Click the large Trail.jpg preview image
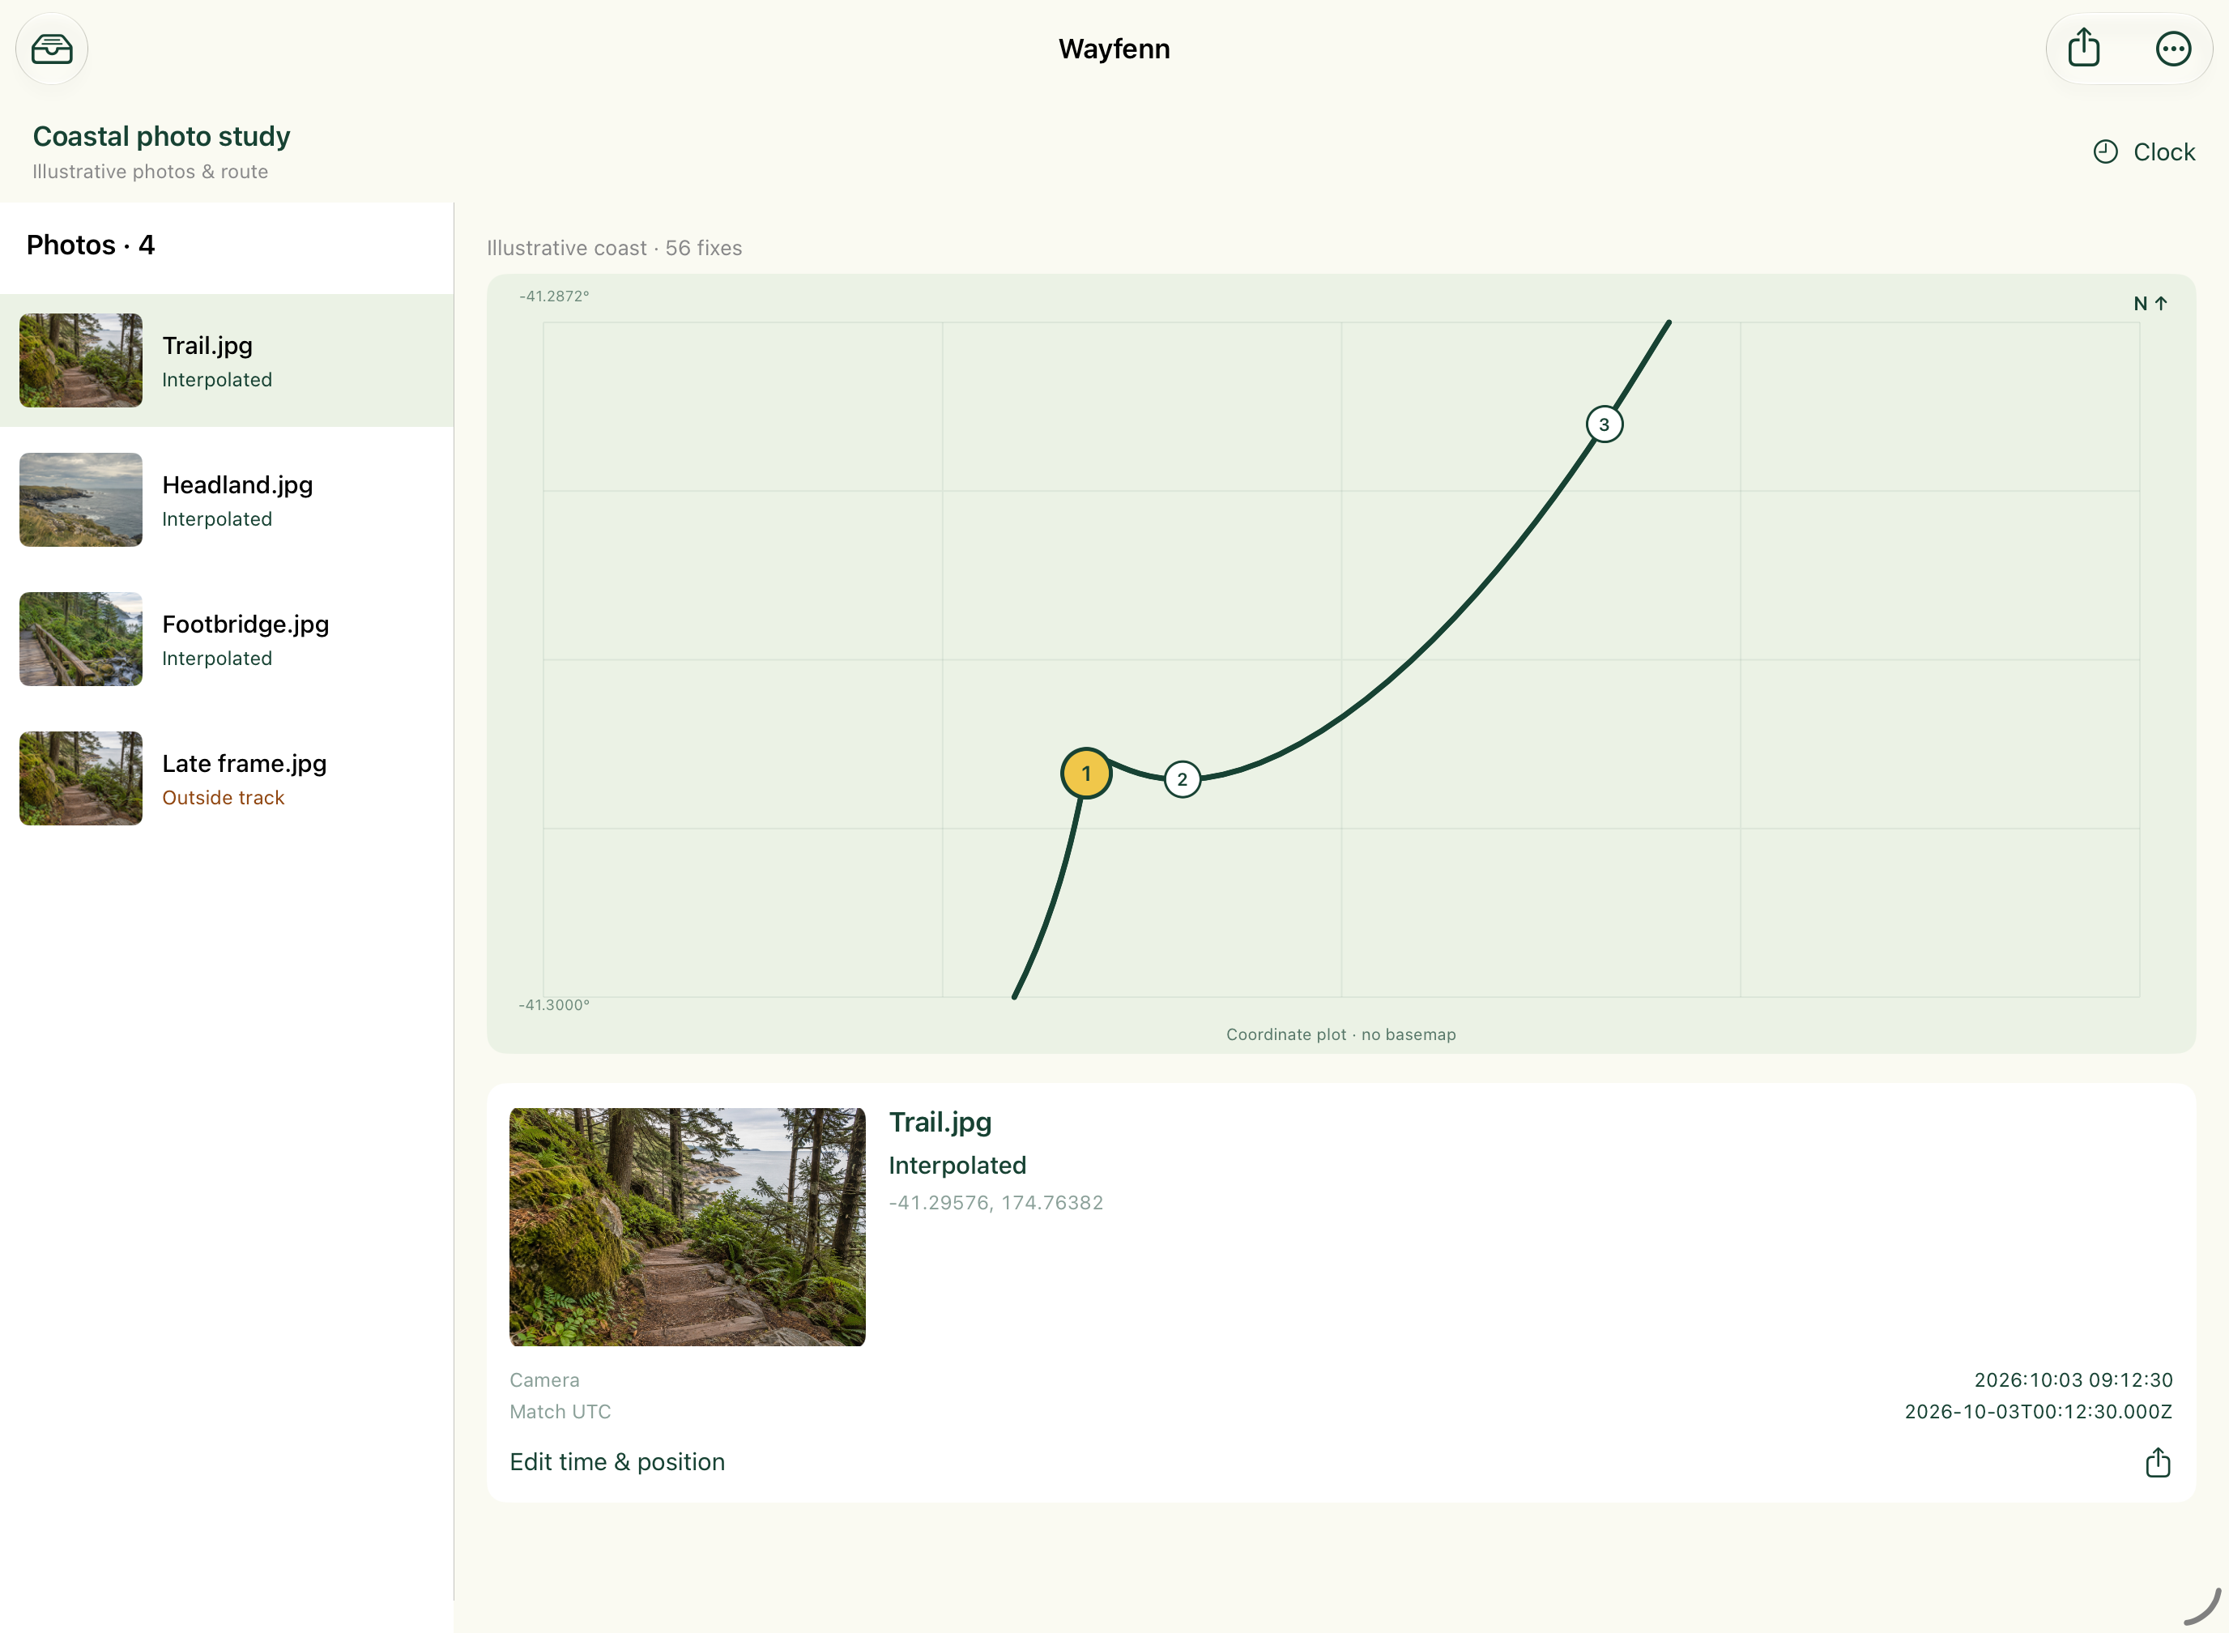2229x1633 pixels. [687, 1226]
